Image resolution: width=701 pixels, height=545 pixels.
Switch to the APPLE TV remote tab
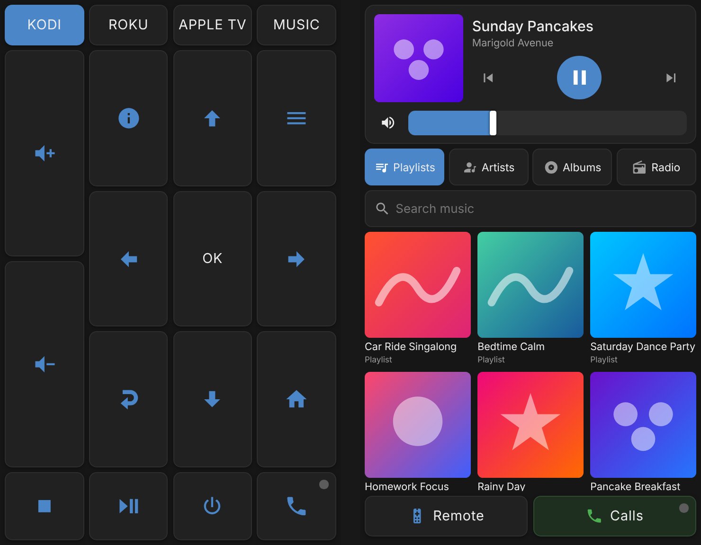[x=212, y=25]
